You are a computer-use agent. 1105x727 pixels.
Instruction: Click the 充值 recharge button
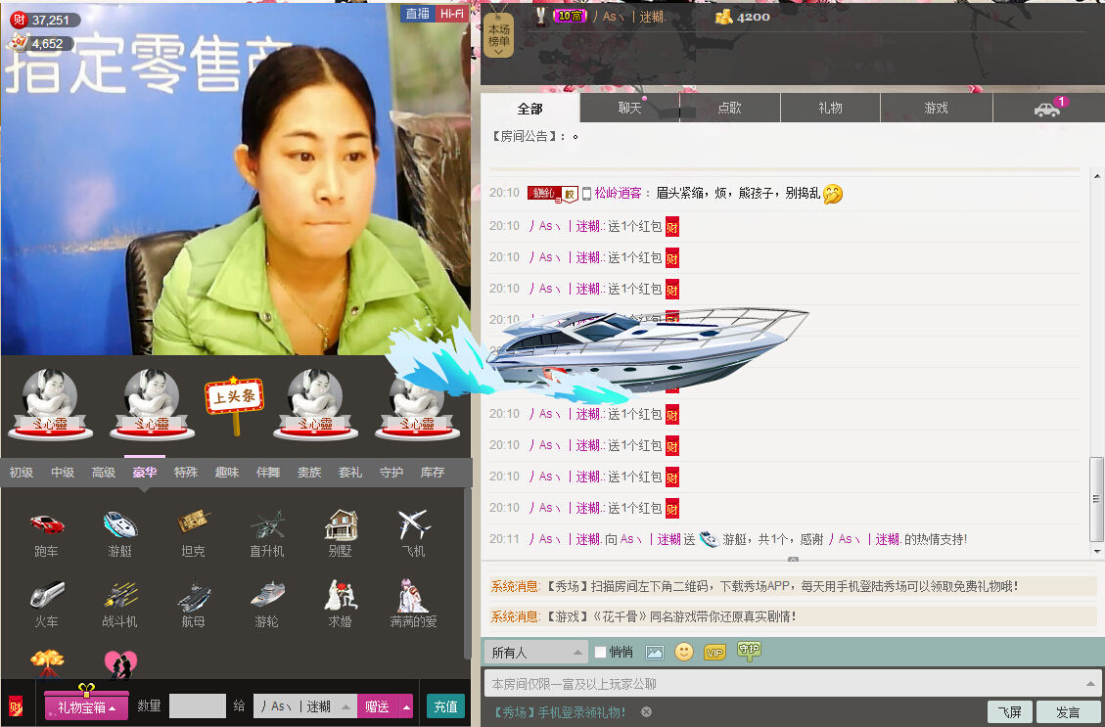pos(445,706)
